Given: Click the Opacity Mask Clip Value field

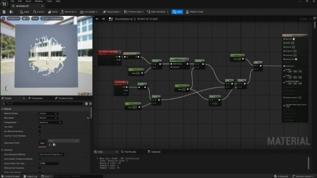Looking at the screenshot, I should click(x=48, y=163).
